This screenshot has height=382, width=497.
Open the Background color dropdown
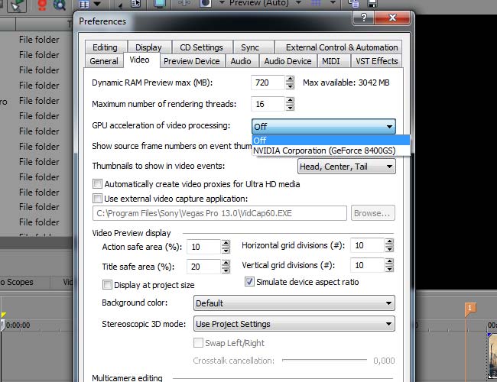tap(294, 303)
